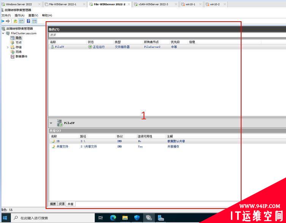This screenshot has width=286, height=223.
Task: Open the 帮助(H) menu
Action: tap(47, 15)
